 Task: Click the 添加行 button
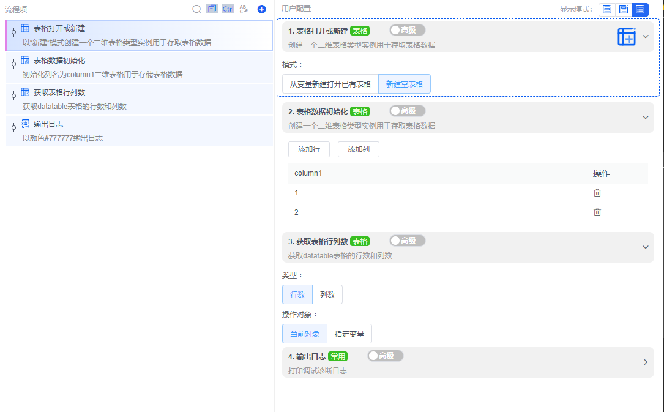tap(308, 149)
